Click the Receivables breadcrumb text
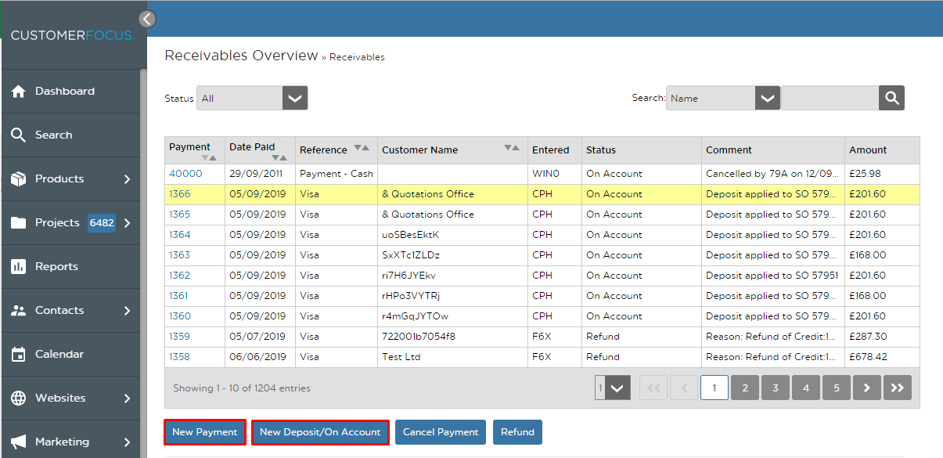Viewport: 943px width, 458px height. pyautogui.click(x=357, y=57)
